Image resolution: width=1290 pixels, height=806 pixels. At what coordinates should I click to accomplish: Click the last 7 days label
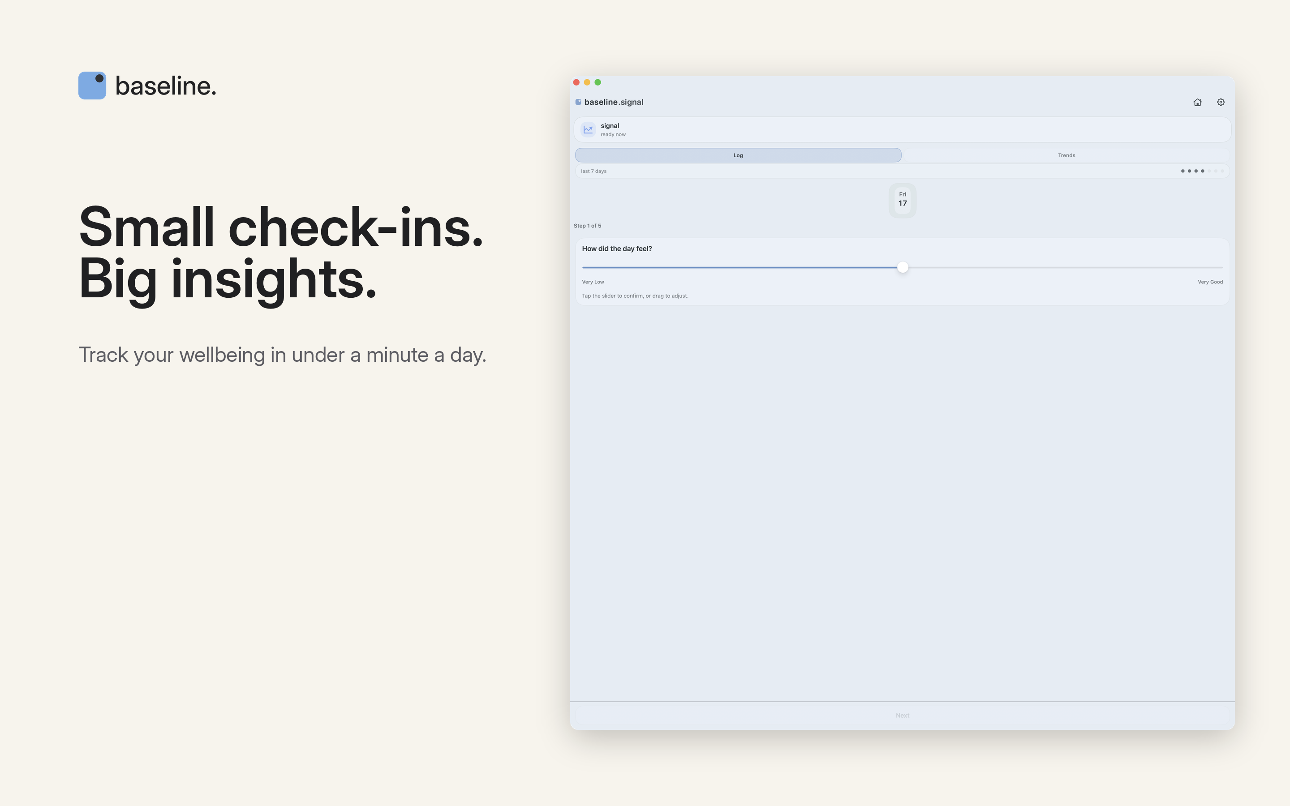tap(593, 171)
